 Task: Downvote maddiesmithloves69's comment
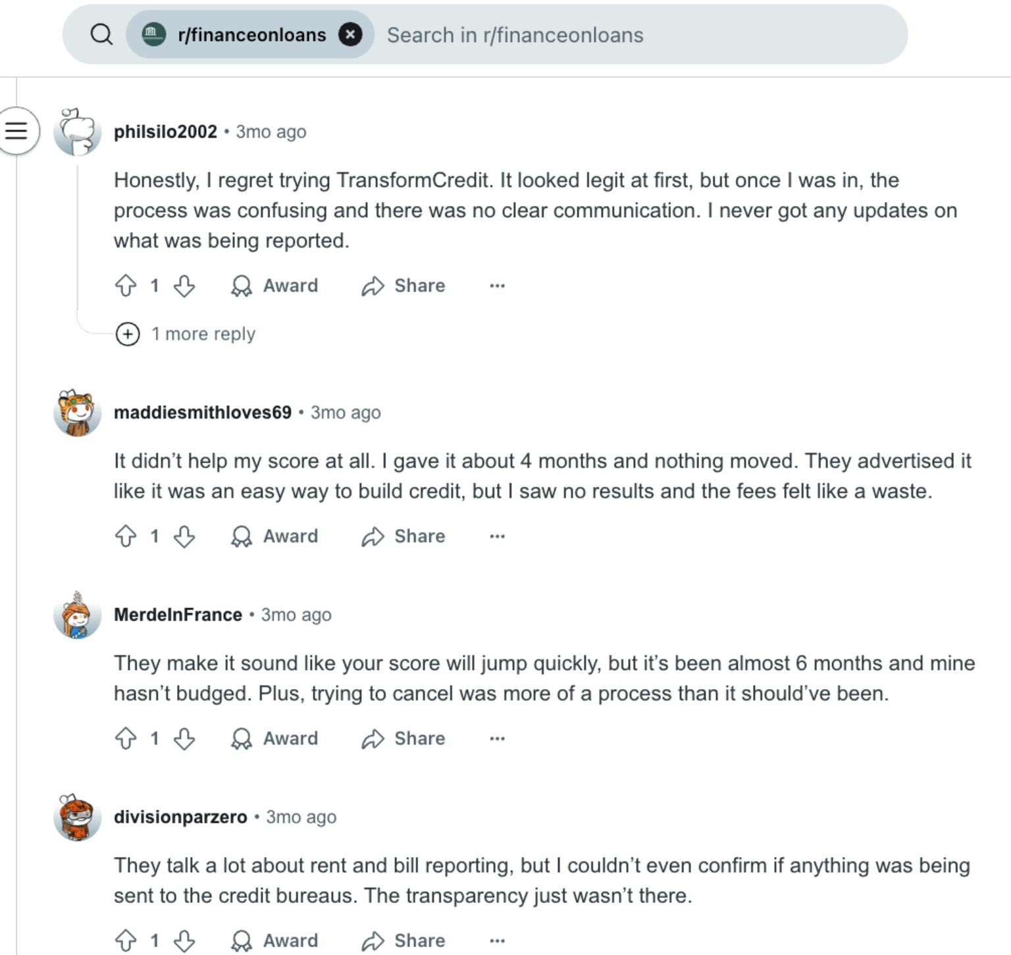tap(184, 536)
